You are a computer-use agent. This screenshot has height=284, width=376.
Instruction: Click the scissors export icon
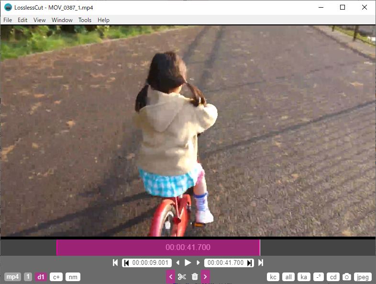pyautogui.click(x=182, y=276)
